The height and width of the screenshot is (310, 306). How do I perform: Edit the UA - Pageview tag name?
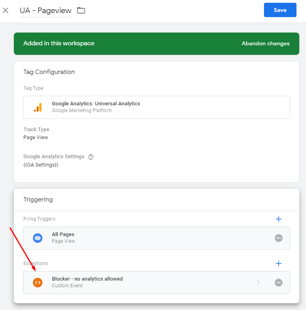click(46, 10)
